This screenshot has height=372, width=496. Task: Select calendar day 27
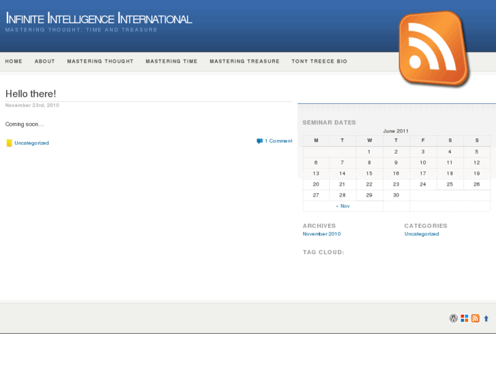pyautogui.click(x=316, y=195)
